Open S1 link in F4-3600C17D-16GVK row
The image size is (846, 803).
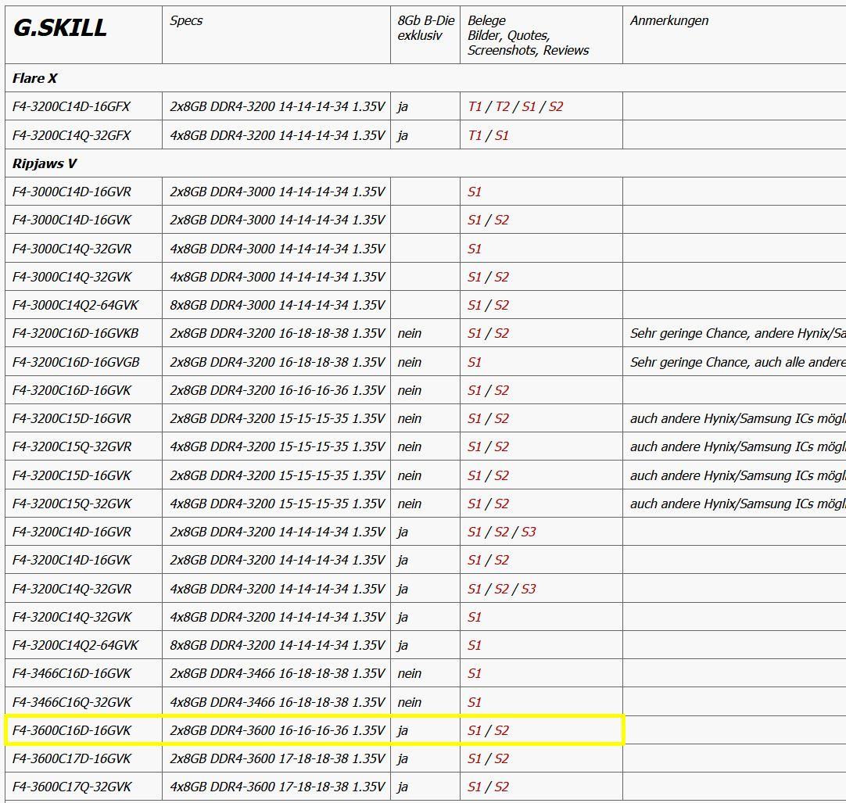point(475,758)
